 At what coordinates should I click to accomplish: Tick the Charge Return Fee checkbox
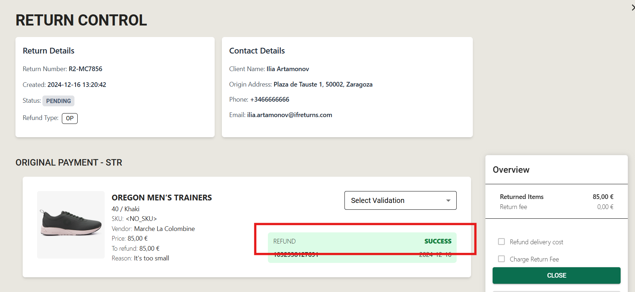pyautogui.click(x=501, y=259)
